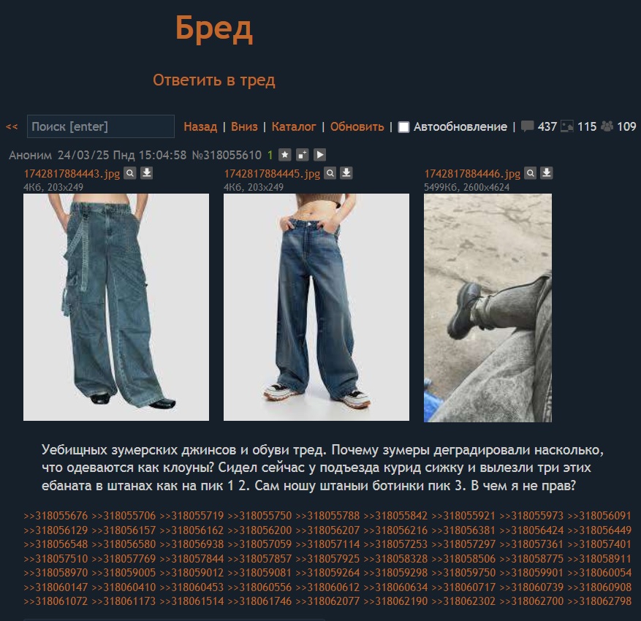Click the comment bubble icon beside 437
The height and width of the screenshot is (621, 641).
(x=528, y=126)
